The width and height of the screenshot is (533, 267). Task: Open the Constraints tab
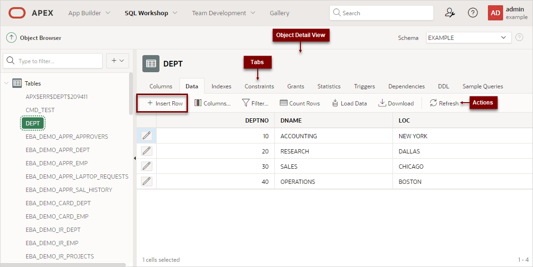pyautogui.click(x=259, y=86)
